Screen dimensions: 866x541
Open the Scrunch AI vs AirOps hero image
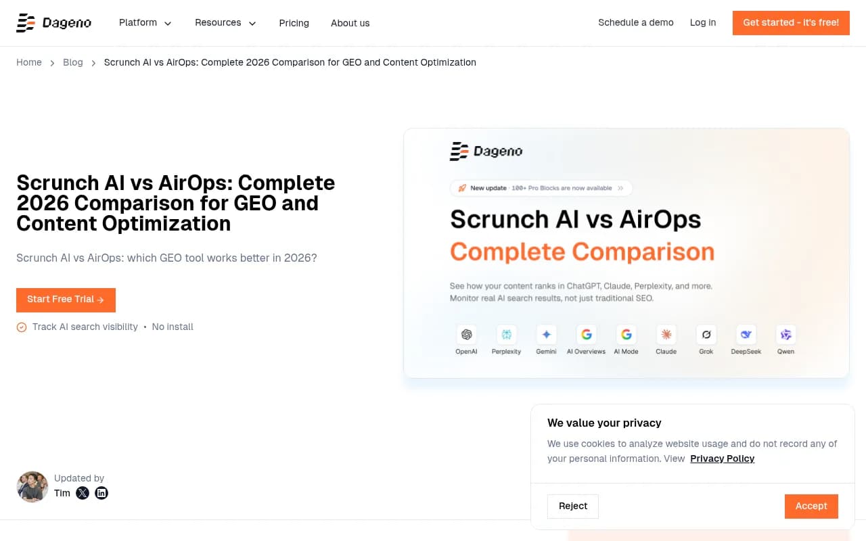click(x=626, y=253)
